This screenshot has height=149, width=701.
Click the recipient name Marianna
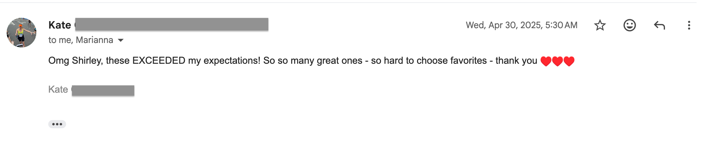pyautogui.click(x=94, y=40)
